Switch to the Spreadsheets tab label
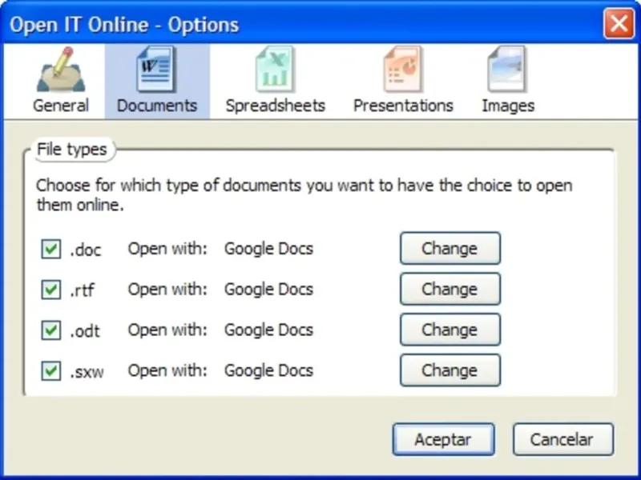Image resolution: width=641 pixels, height=480 pixels. [275, 106]
